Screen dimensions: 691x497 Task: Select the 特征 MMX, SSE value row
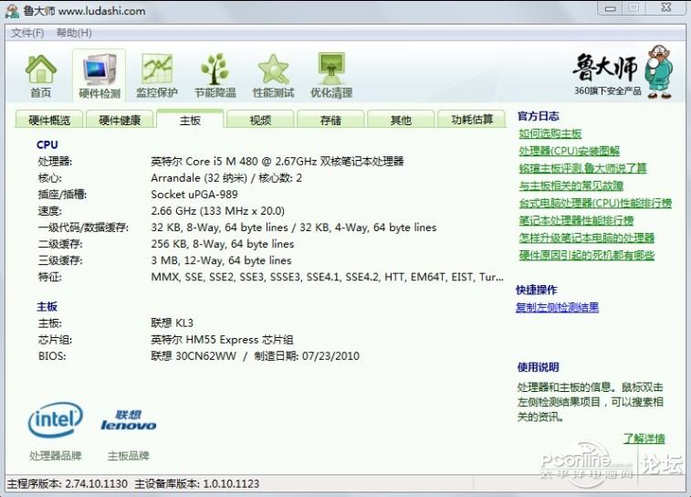tap(327, 277)
